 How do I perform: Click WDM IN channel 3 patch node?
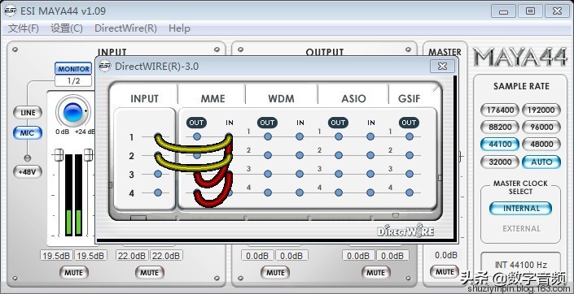coord(300,174)
